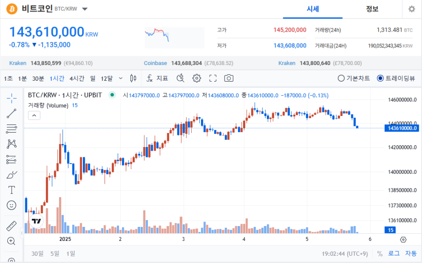Screen dimensions: 422x263
Task: Select the ruler measure tool
Action: [x=12, y=226]
